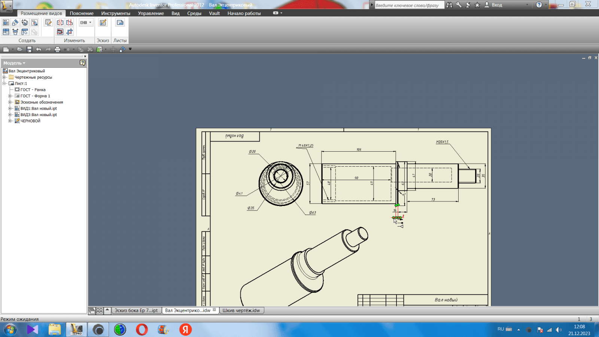Select the Projected View tool
This screenshot has width=599, height=337.
pos(15,22)
